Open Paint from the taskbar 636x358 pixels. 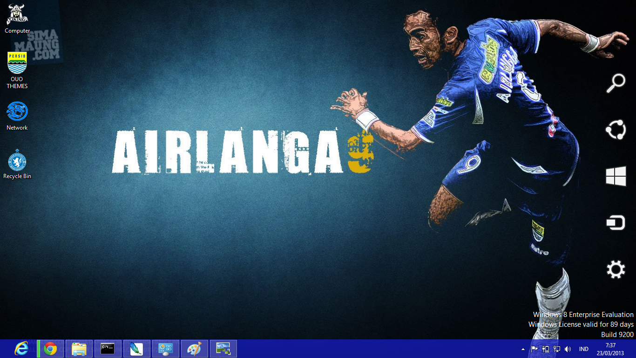194,348
